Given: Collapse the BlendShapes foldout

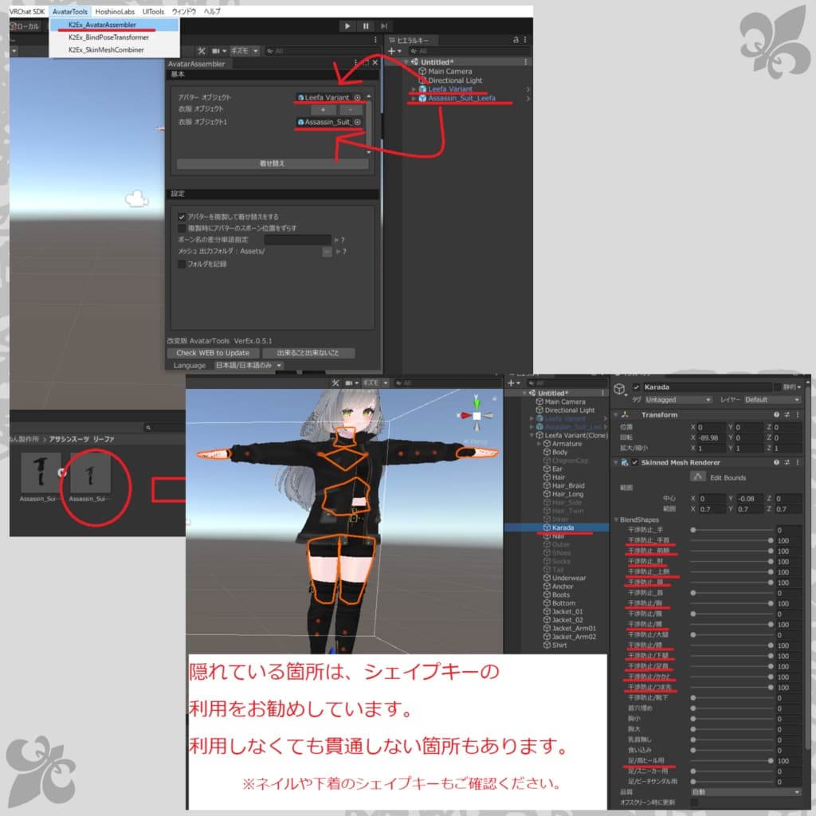Looking at the screenshot, I should [616, 520].
